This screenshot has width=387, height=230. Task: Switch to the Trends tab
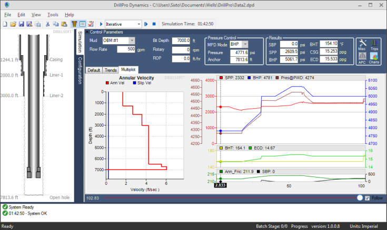point(111,70)
